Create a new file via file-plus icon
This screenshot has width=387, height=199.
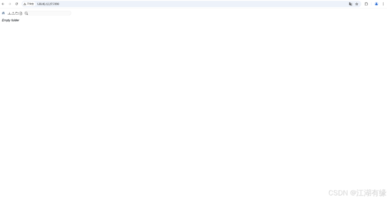coord(21,13)
